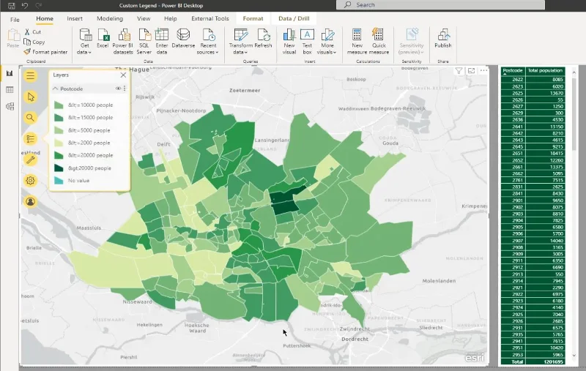Viewport: 586px width, 371px height.
Task: Switch to the Modeling ribbon tab
Action: point(110,19)
